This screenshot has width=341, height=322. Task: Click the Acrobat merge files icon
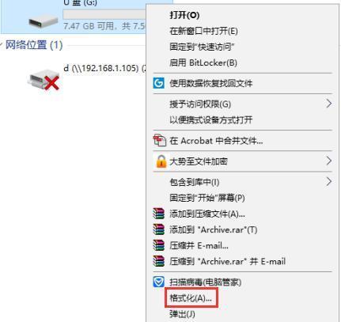(160, 140)
